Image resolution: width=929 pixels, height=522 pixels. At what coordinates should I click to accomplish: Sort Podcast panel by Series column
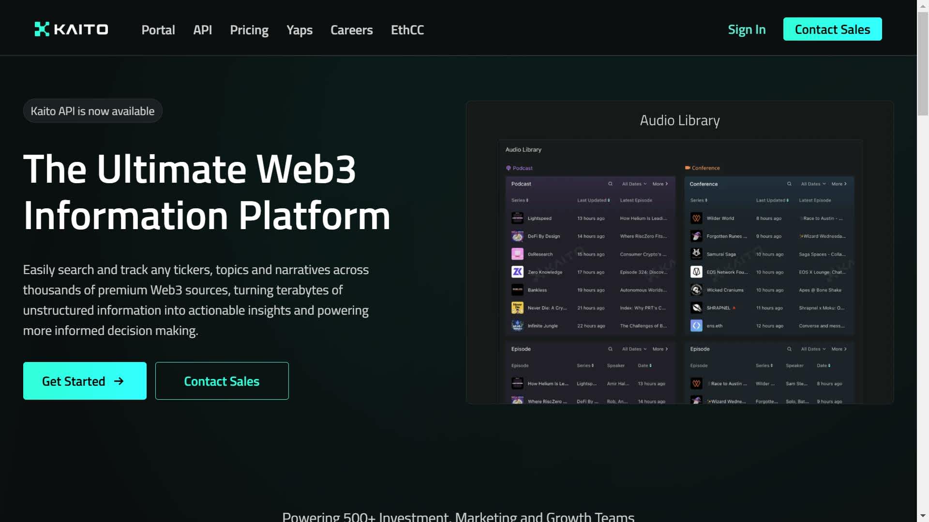point(520,200)
